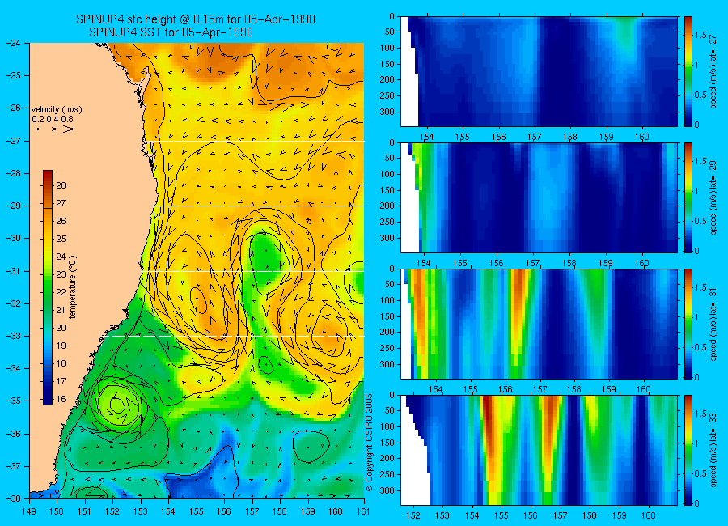Screen dimensions: 728x526
Task: Click the speed color bar beside lat=-27 panel
Action: click(688, 71)
